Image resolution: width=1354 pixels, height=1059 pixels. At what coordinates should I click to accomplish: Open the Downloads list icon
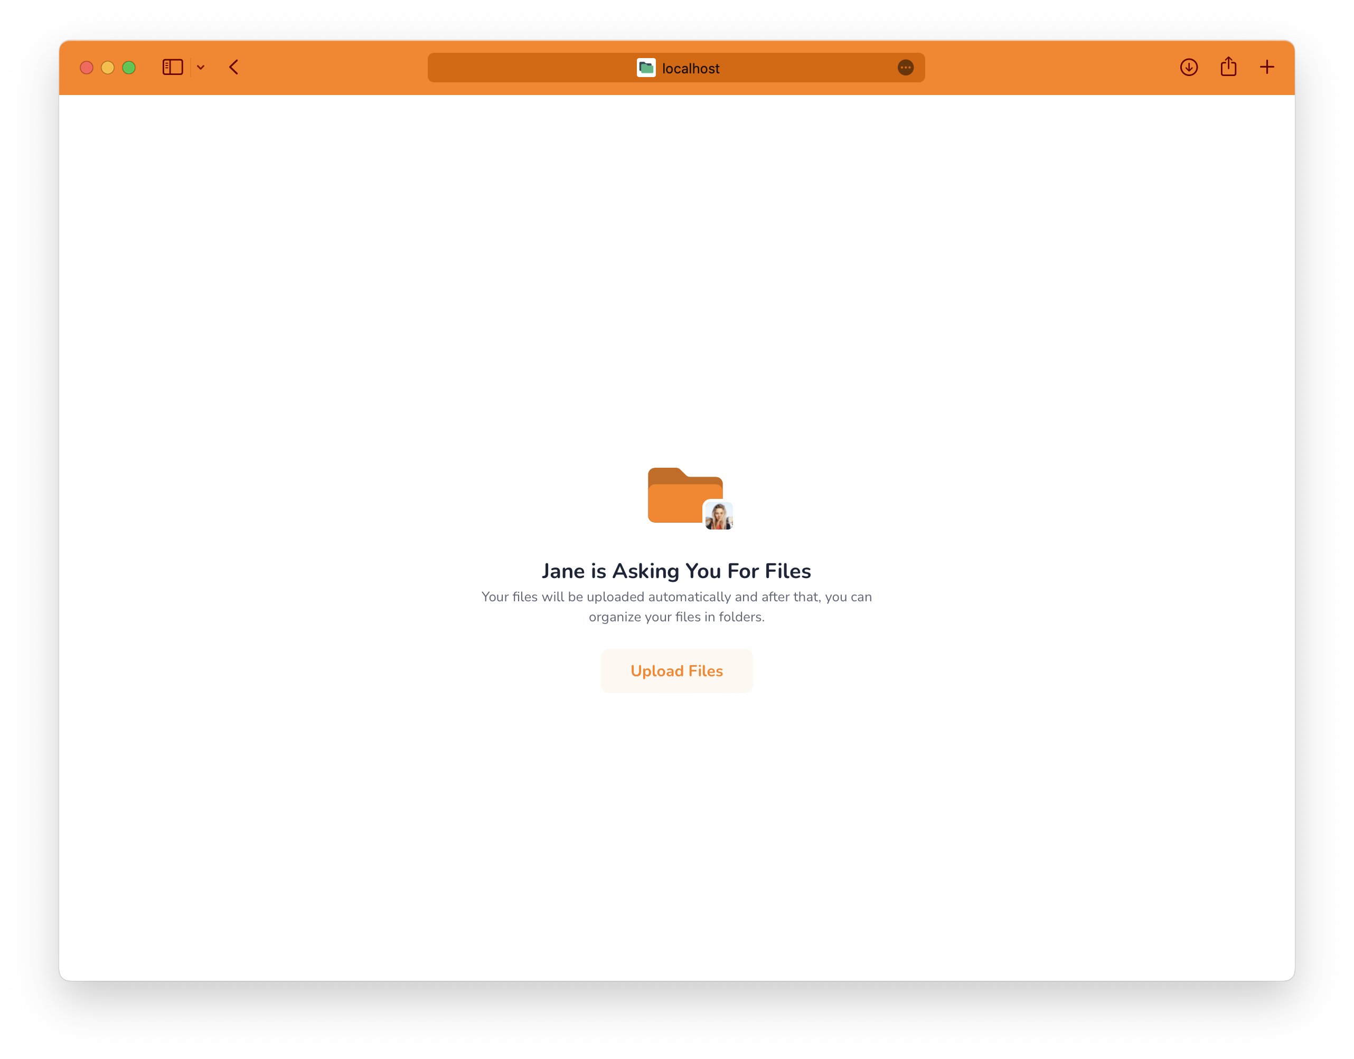coord(1189,67)
